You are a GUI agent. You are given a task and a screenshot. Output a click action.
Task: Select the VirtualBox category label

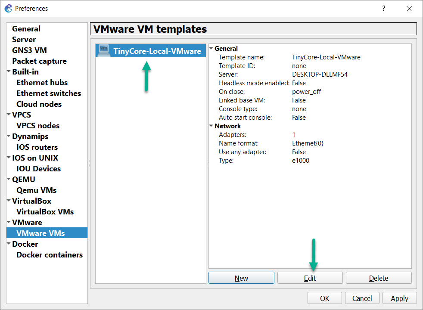coord(31,201)
